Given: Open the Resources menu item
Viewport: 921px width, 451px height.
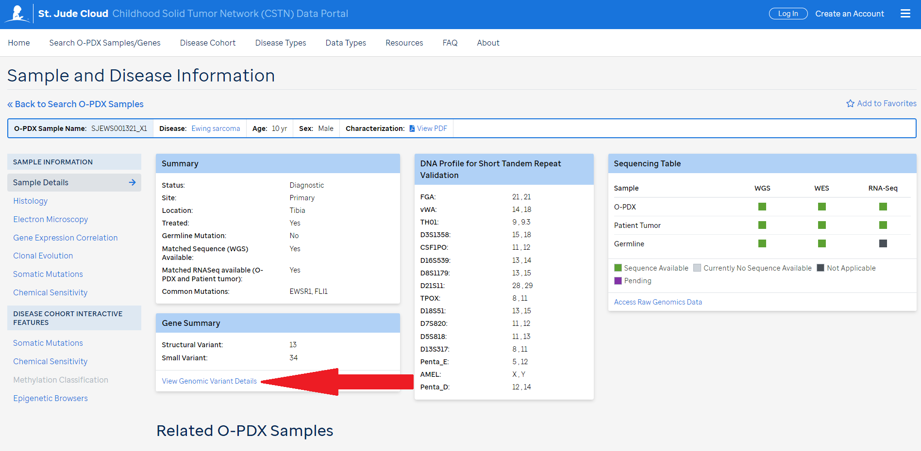Looking at the screenshot, I should pos(404,43).
